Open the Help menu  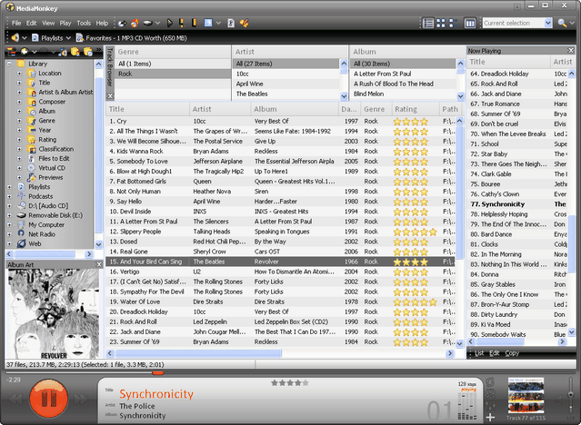102,23
